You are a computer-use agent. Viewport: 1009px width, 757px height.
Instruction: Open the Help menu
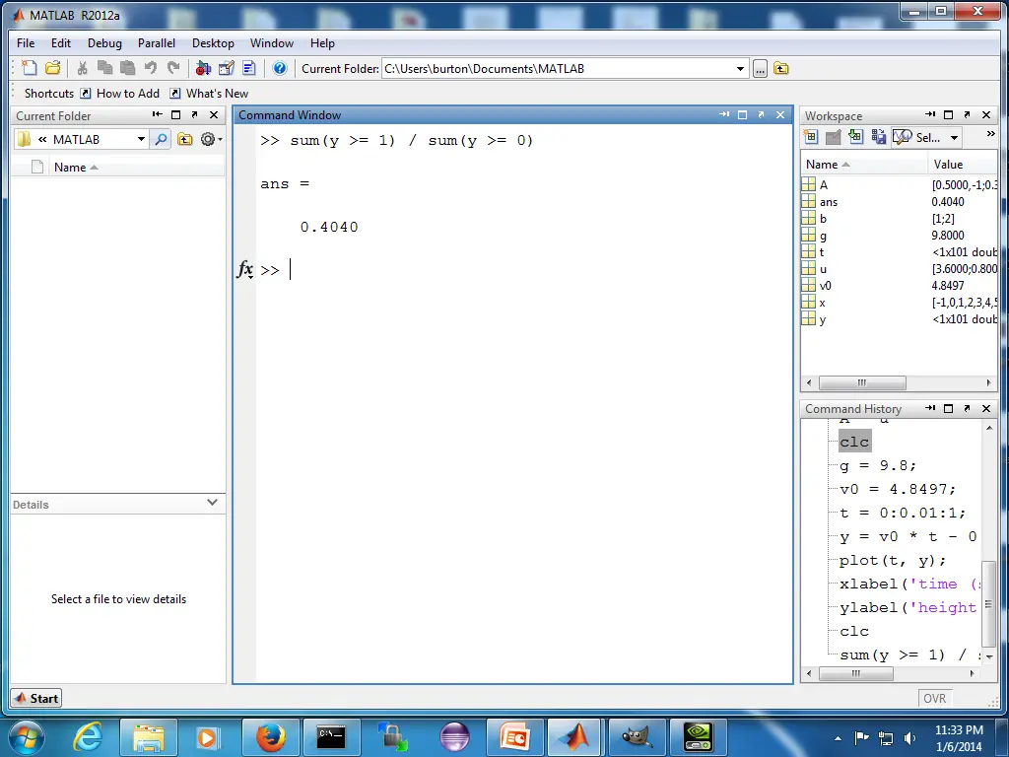point(322,43)
